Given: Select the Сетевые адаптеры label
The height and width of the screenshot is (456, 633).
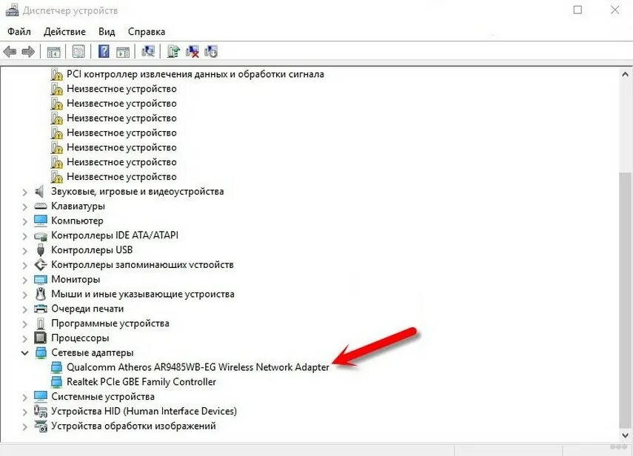Looking at the screenshot, I should click(x=93, y=352).
